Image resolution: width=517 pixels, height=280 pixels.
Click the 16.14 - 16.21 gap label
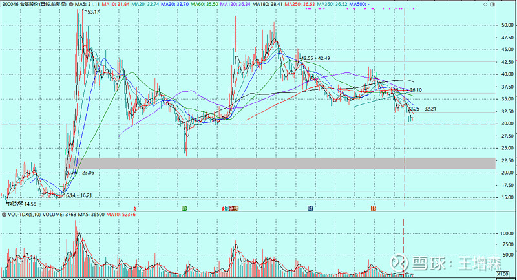[78, 195]
